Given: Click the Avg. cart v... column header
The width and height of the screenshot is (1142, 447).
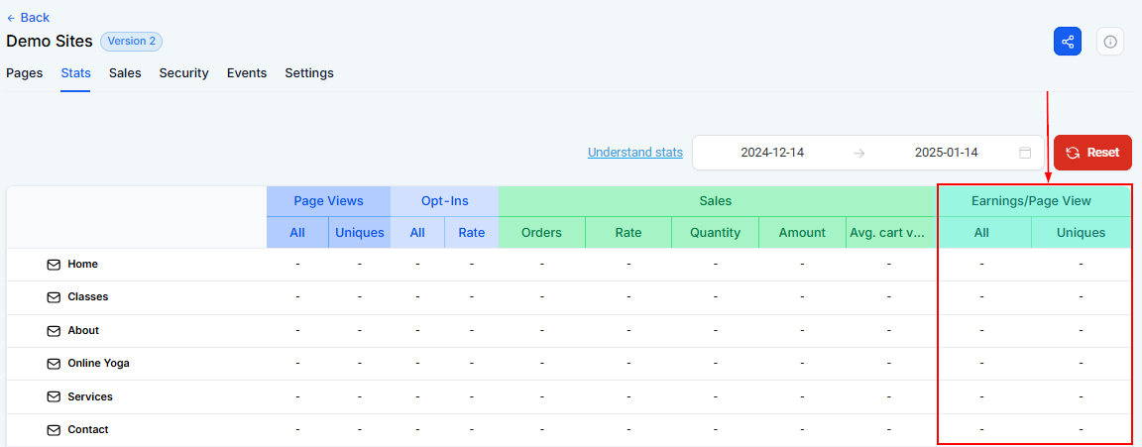Looking at the screenshot, I should 888,232.
